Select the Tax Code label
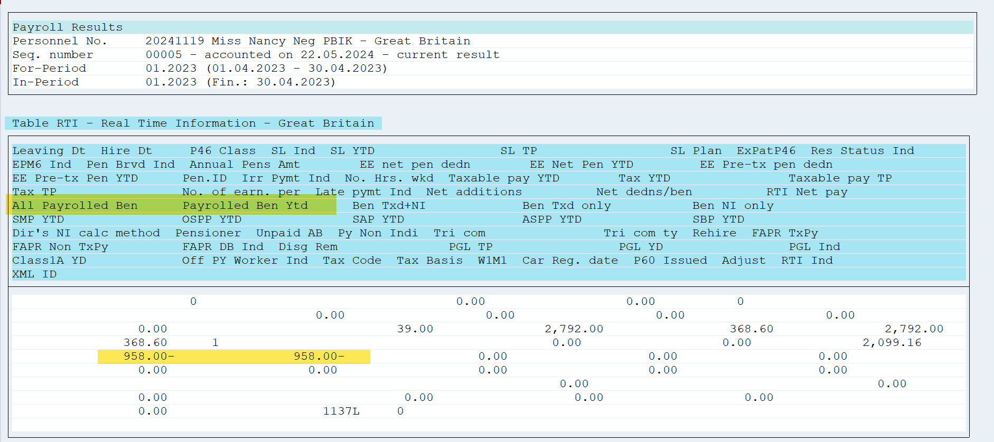The image size is (994, 442). [x=352, y=261]
